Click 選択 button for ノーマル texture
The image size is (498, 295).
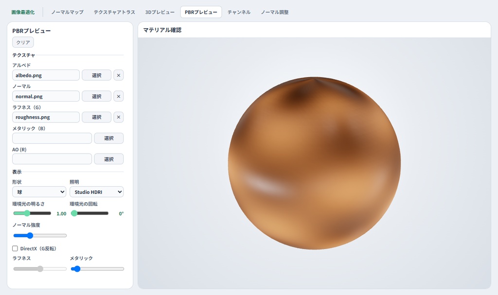[97, 96]
